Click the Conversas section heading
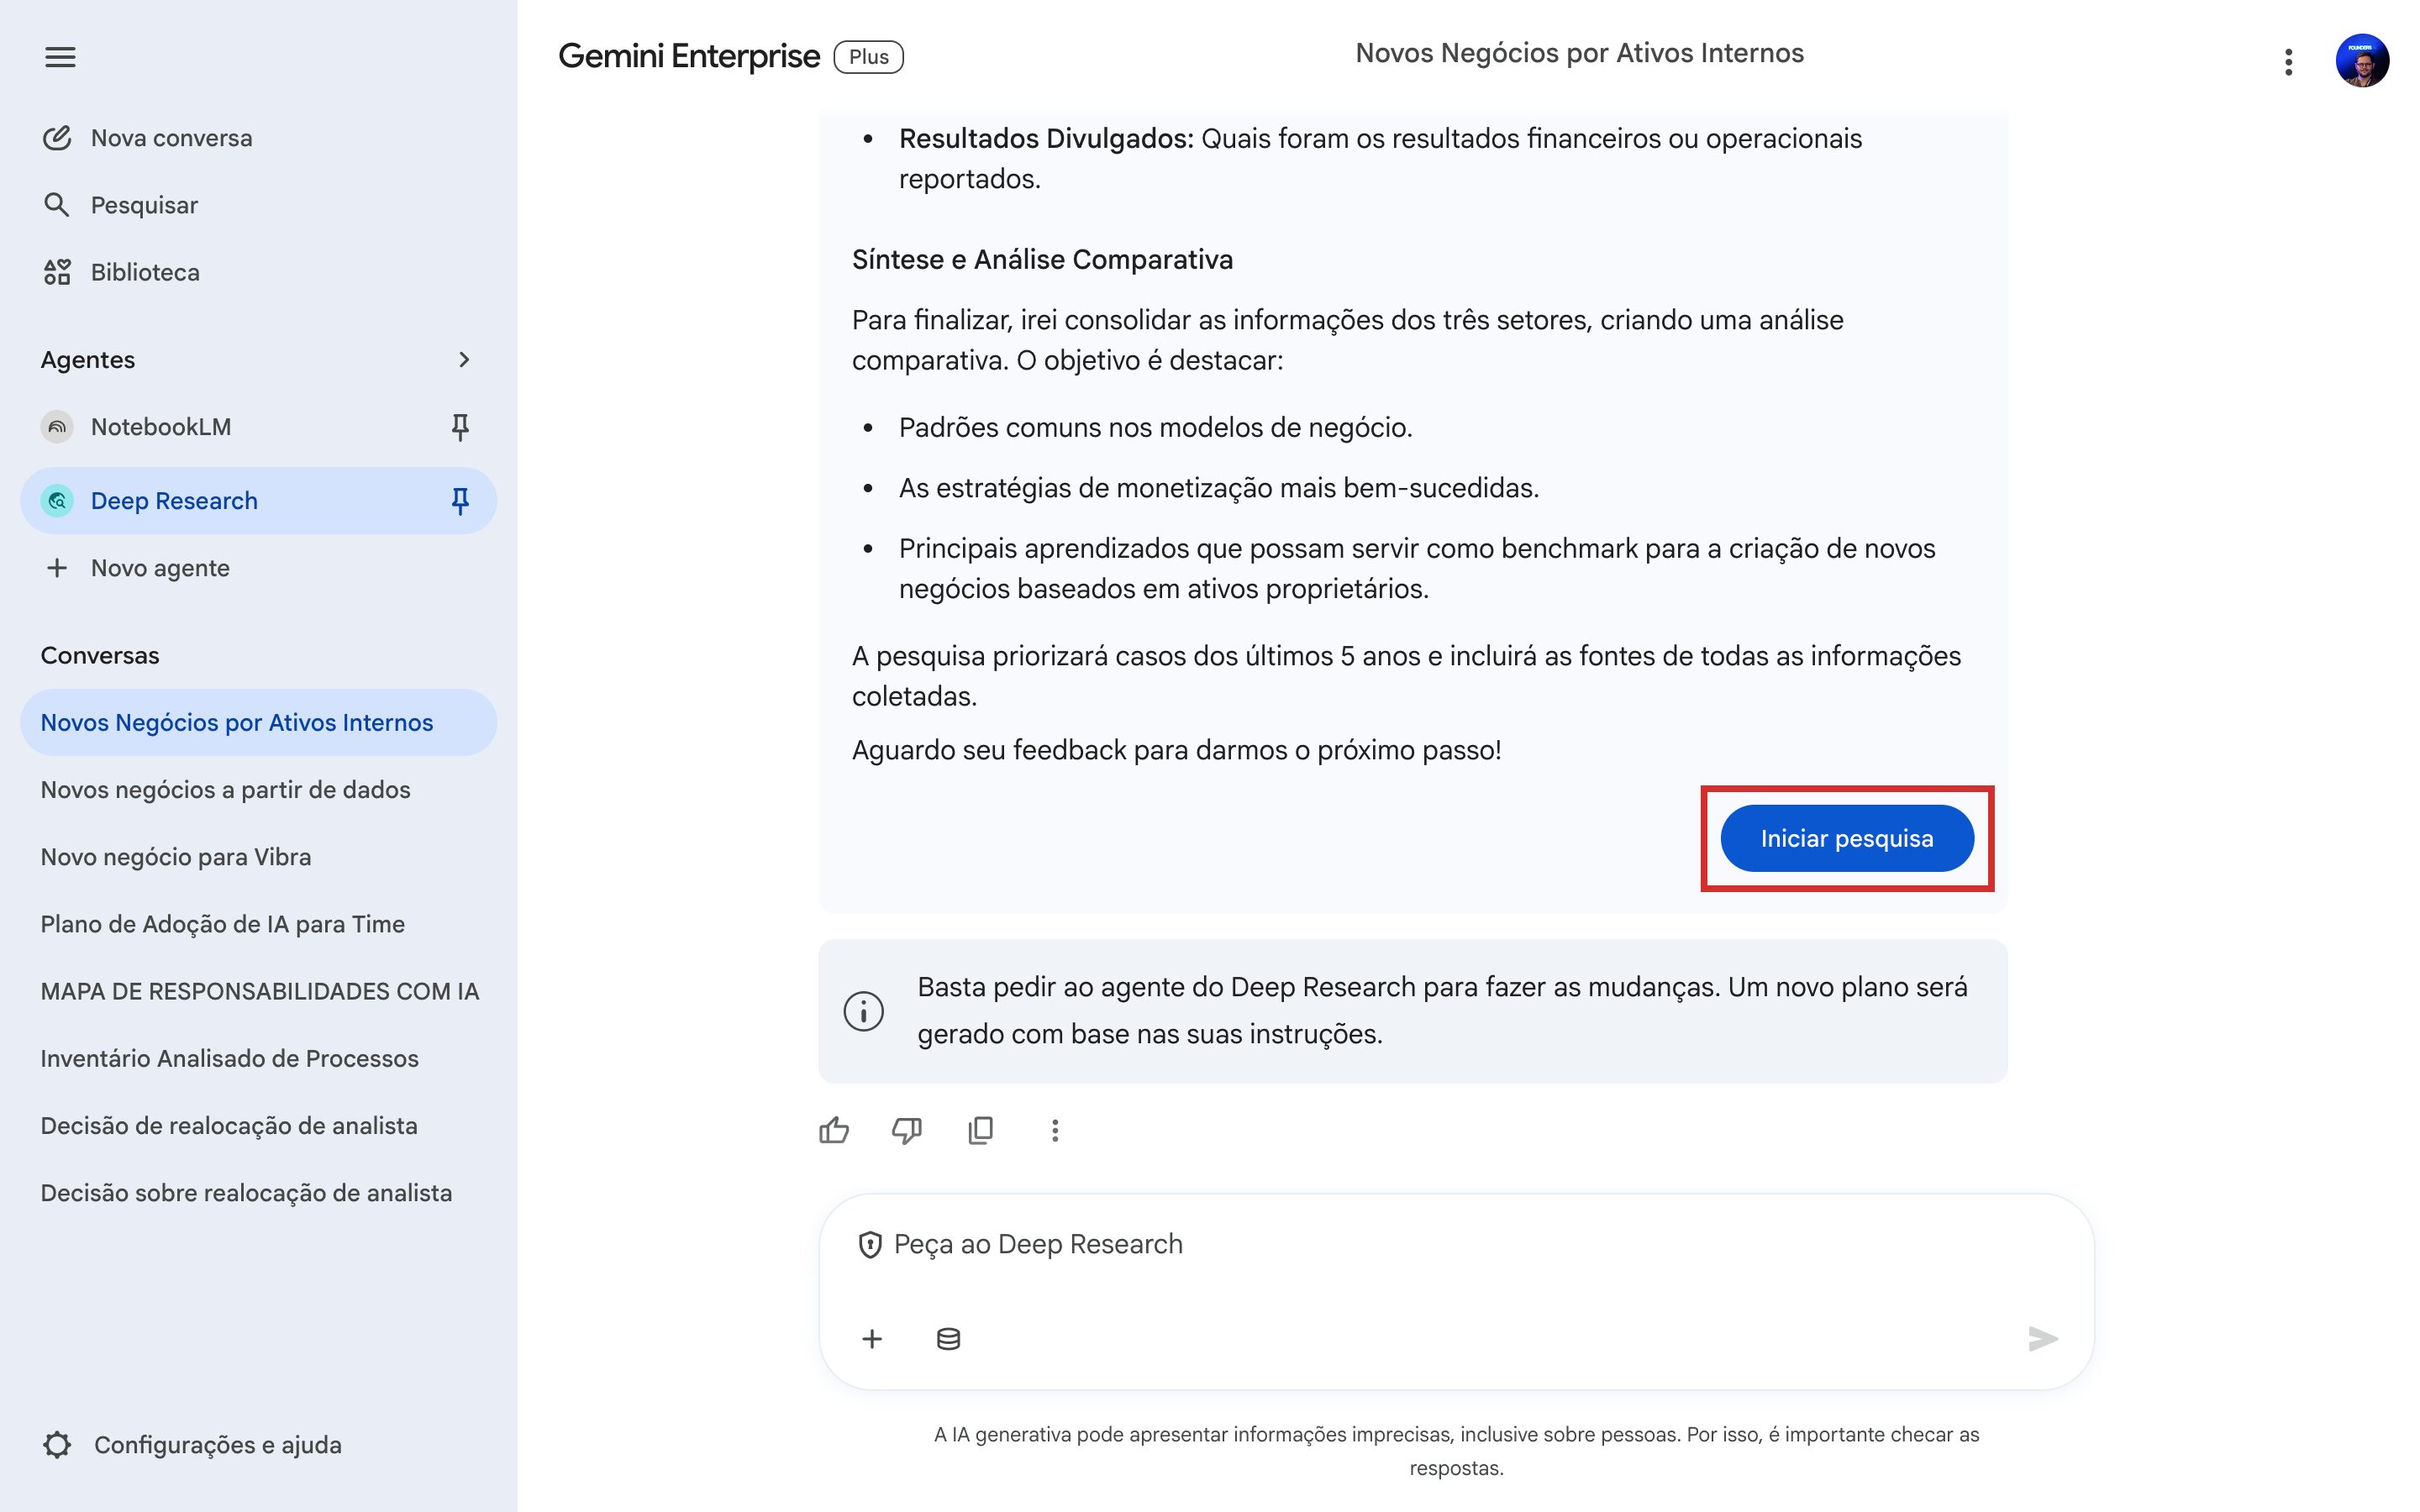The width and height of the screenshot is (2420, 1512). 100,655
